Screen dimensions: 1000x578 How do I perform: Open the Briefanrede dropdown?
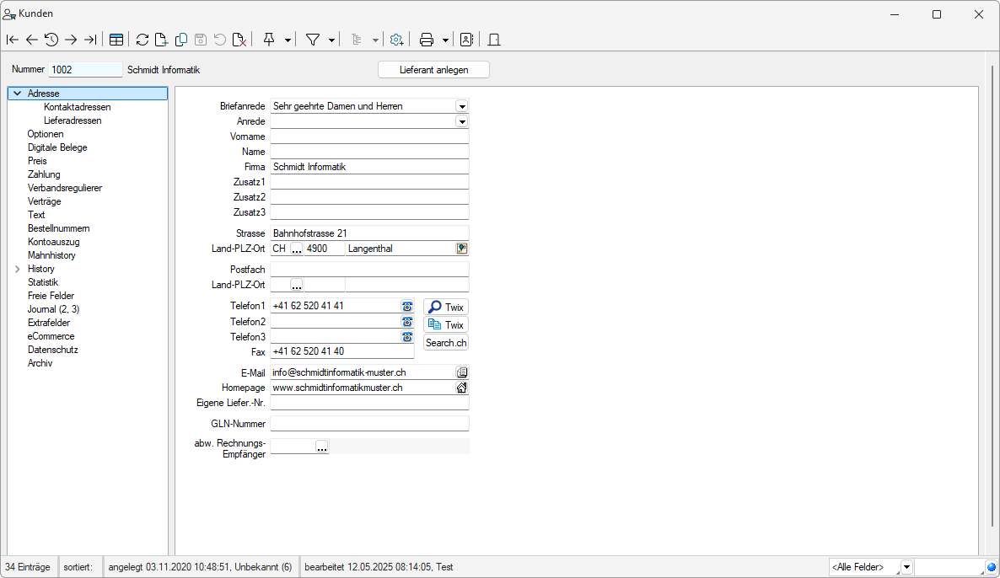[462, 106]
